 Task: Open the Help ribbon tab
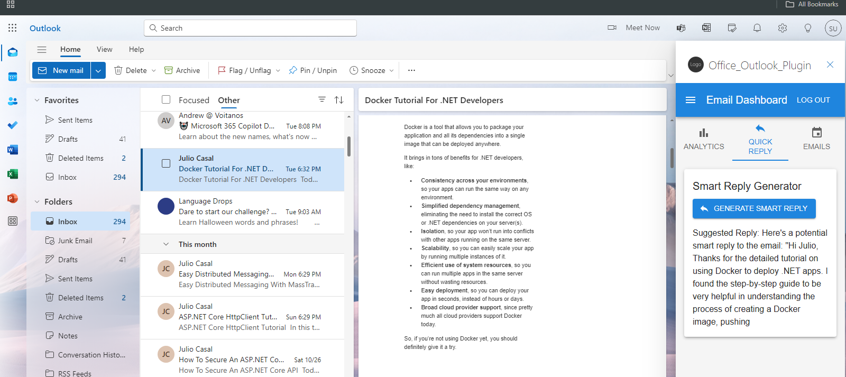136,49
